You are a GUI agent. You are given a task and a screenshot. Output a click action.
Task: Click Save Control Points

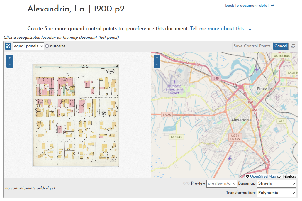tap(252, 46)
